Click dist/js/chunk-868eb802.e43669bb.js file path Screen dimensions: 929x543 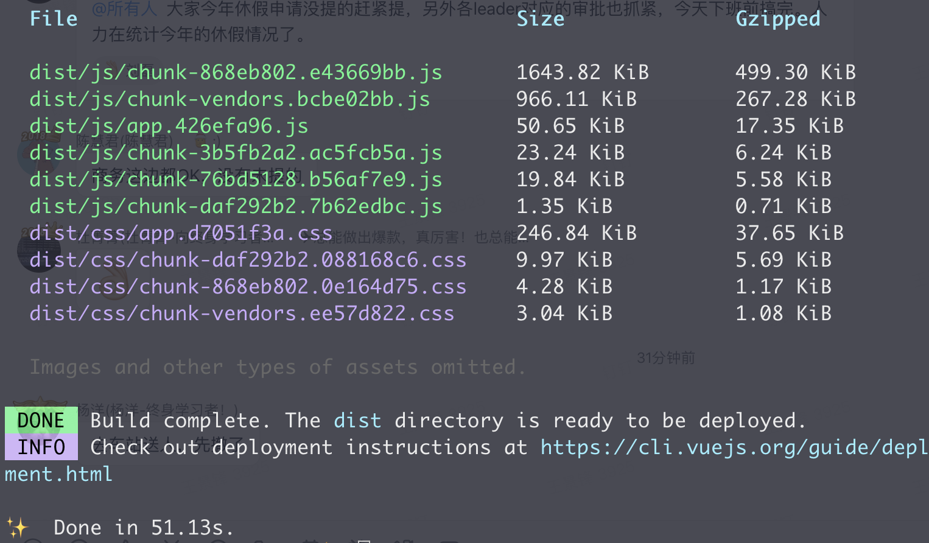tap(236, 72)
